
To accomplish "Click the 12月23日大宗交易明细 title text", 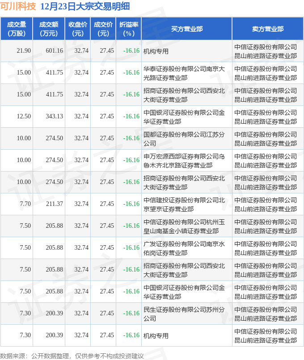I will (85, 7).
